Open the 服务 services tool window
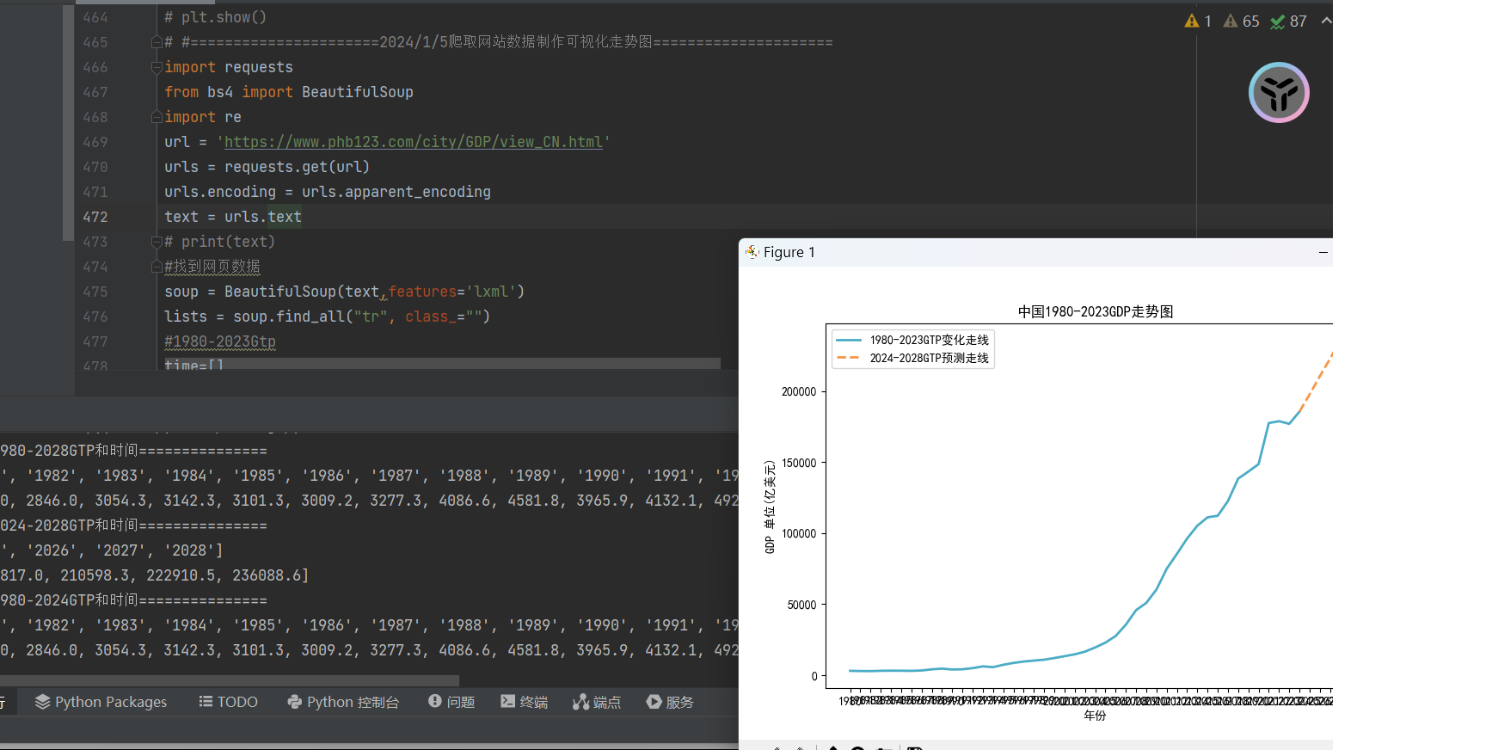1492x750 pixels. pyautogui.click(x=670, y=702)
